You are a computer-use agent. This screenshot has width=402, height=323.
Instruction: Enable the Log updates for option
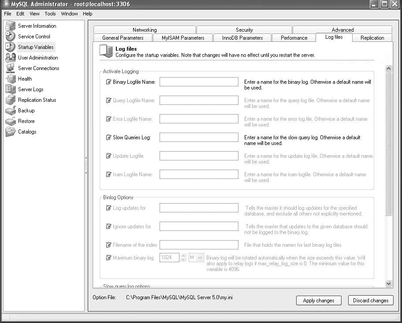tap(108, 208)
